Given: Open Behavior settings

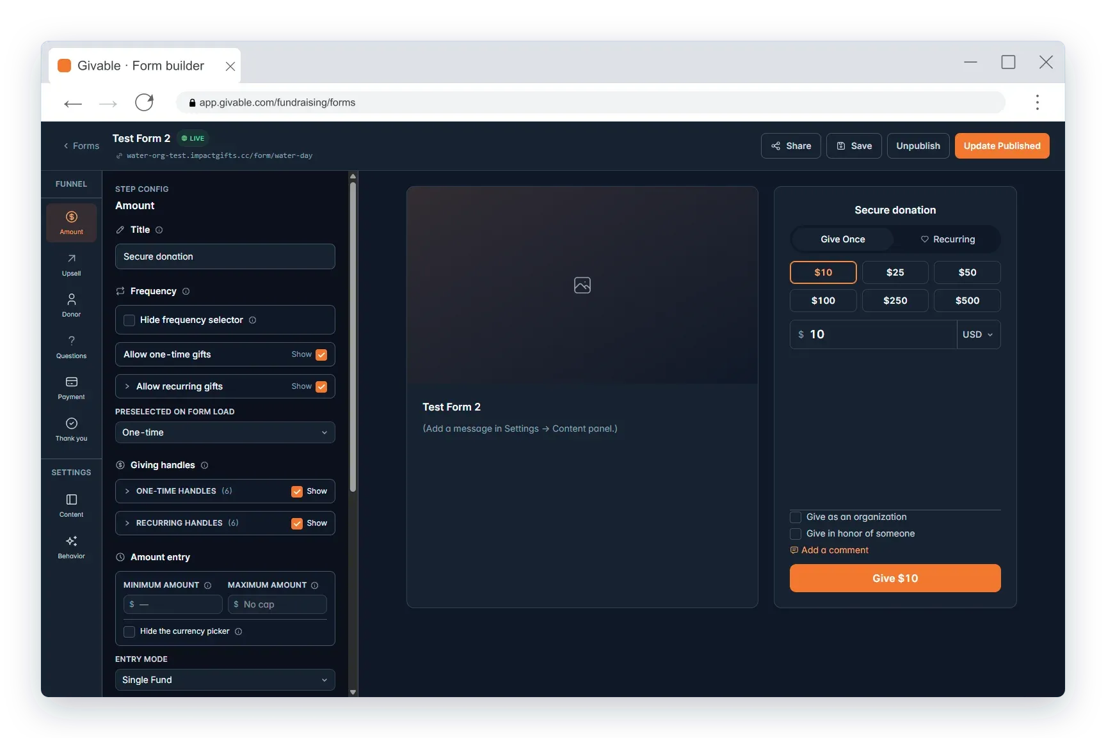Looking at the screenshot, I should click(71, 547).
